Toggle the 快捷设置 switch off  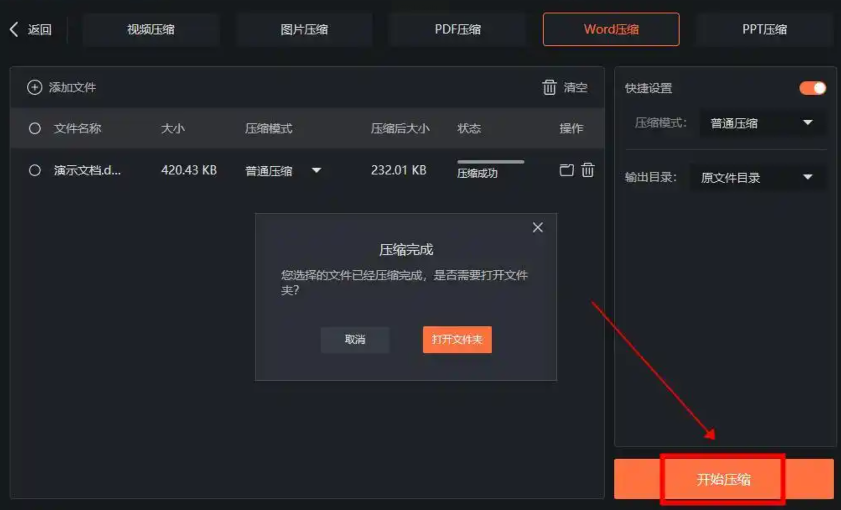pyautogui.click(x=812, y=88)
